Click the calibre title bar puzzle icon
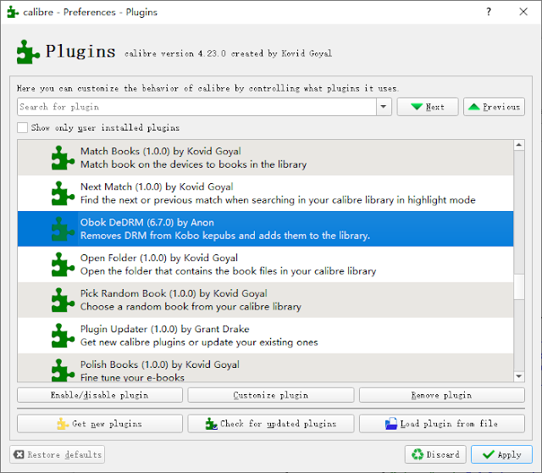This screenshot has width=542, height=473. (13, 12)
